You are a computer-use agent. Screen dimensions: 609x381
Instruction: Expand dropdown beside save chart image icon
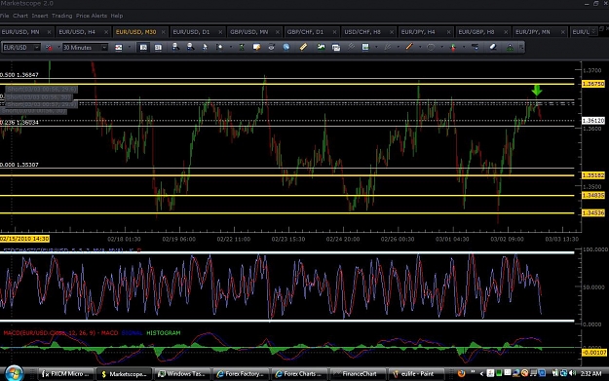376,48
